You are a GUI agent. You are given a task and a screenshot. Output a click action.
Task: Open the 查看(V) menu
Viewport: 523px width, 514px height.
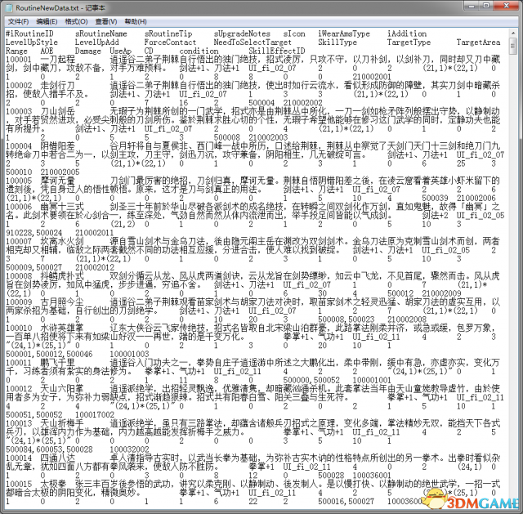106,22
